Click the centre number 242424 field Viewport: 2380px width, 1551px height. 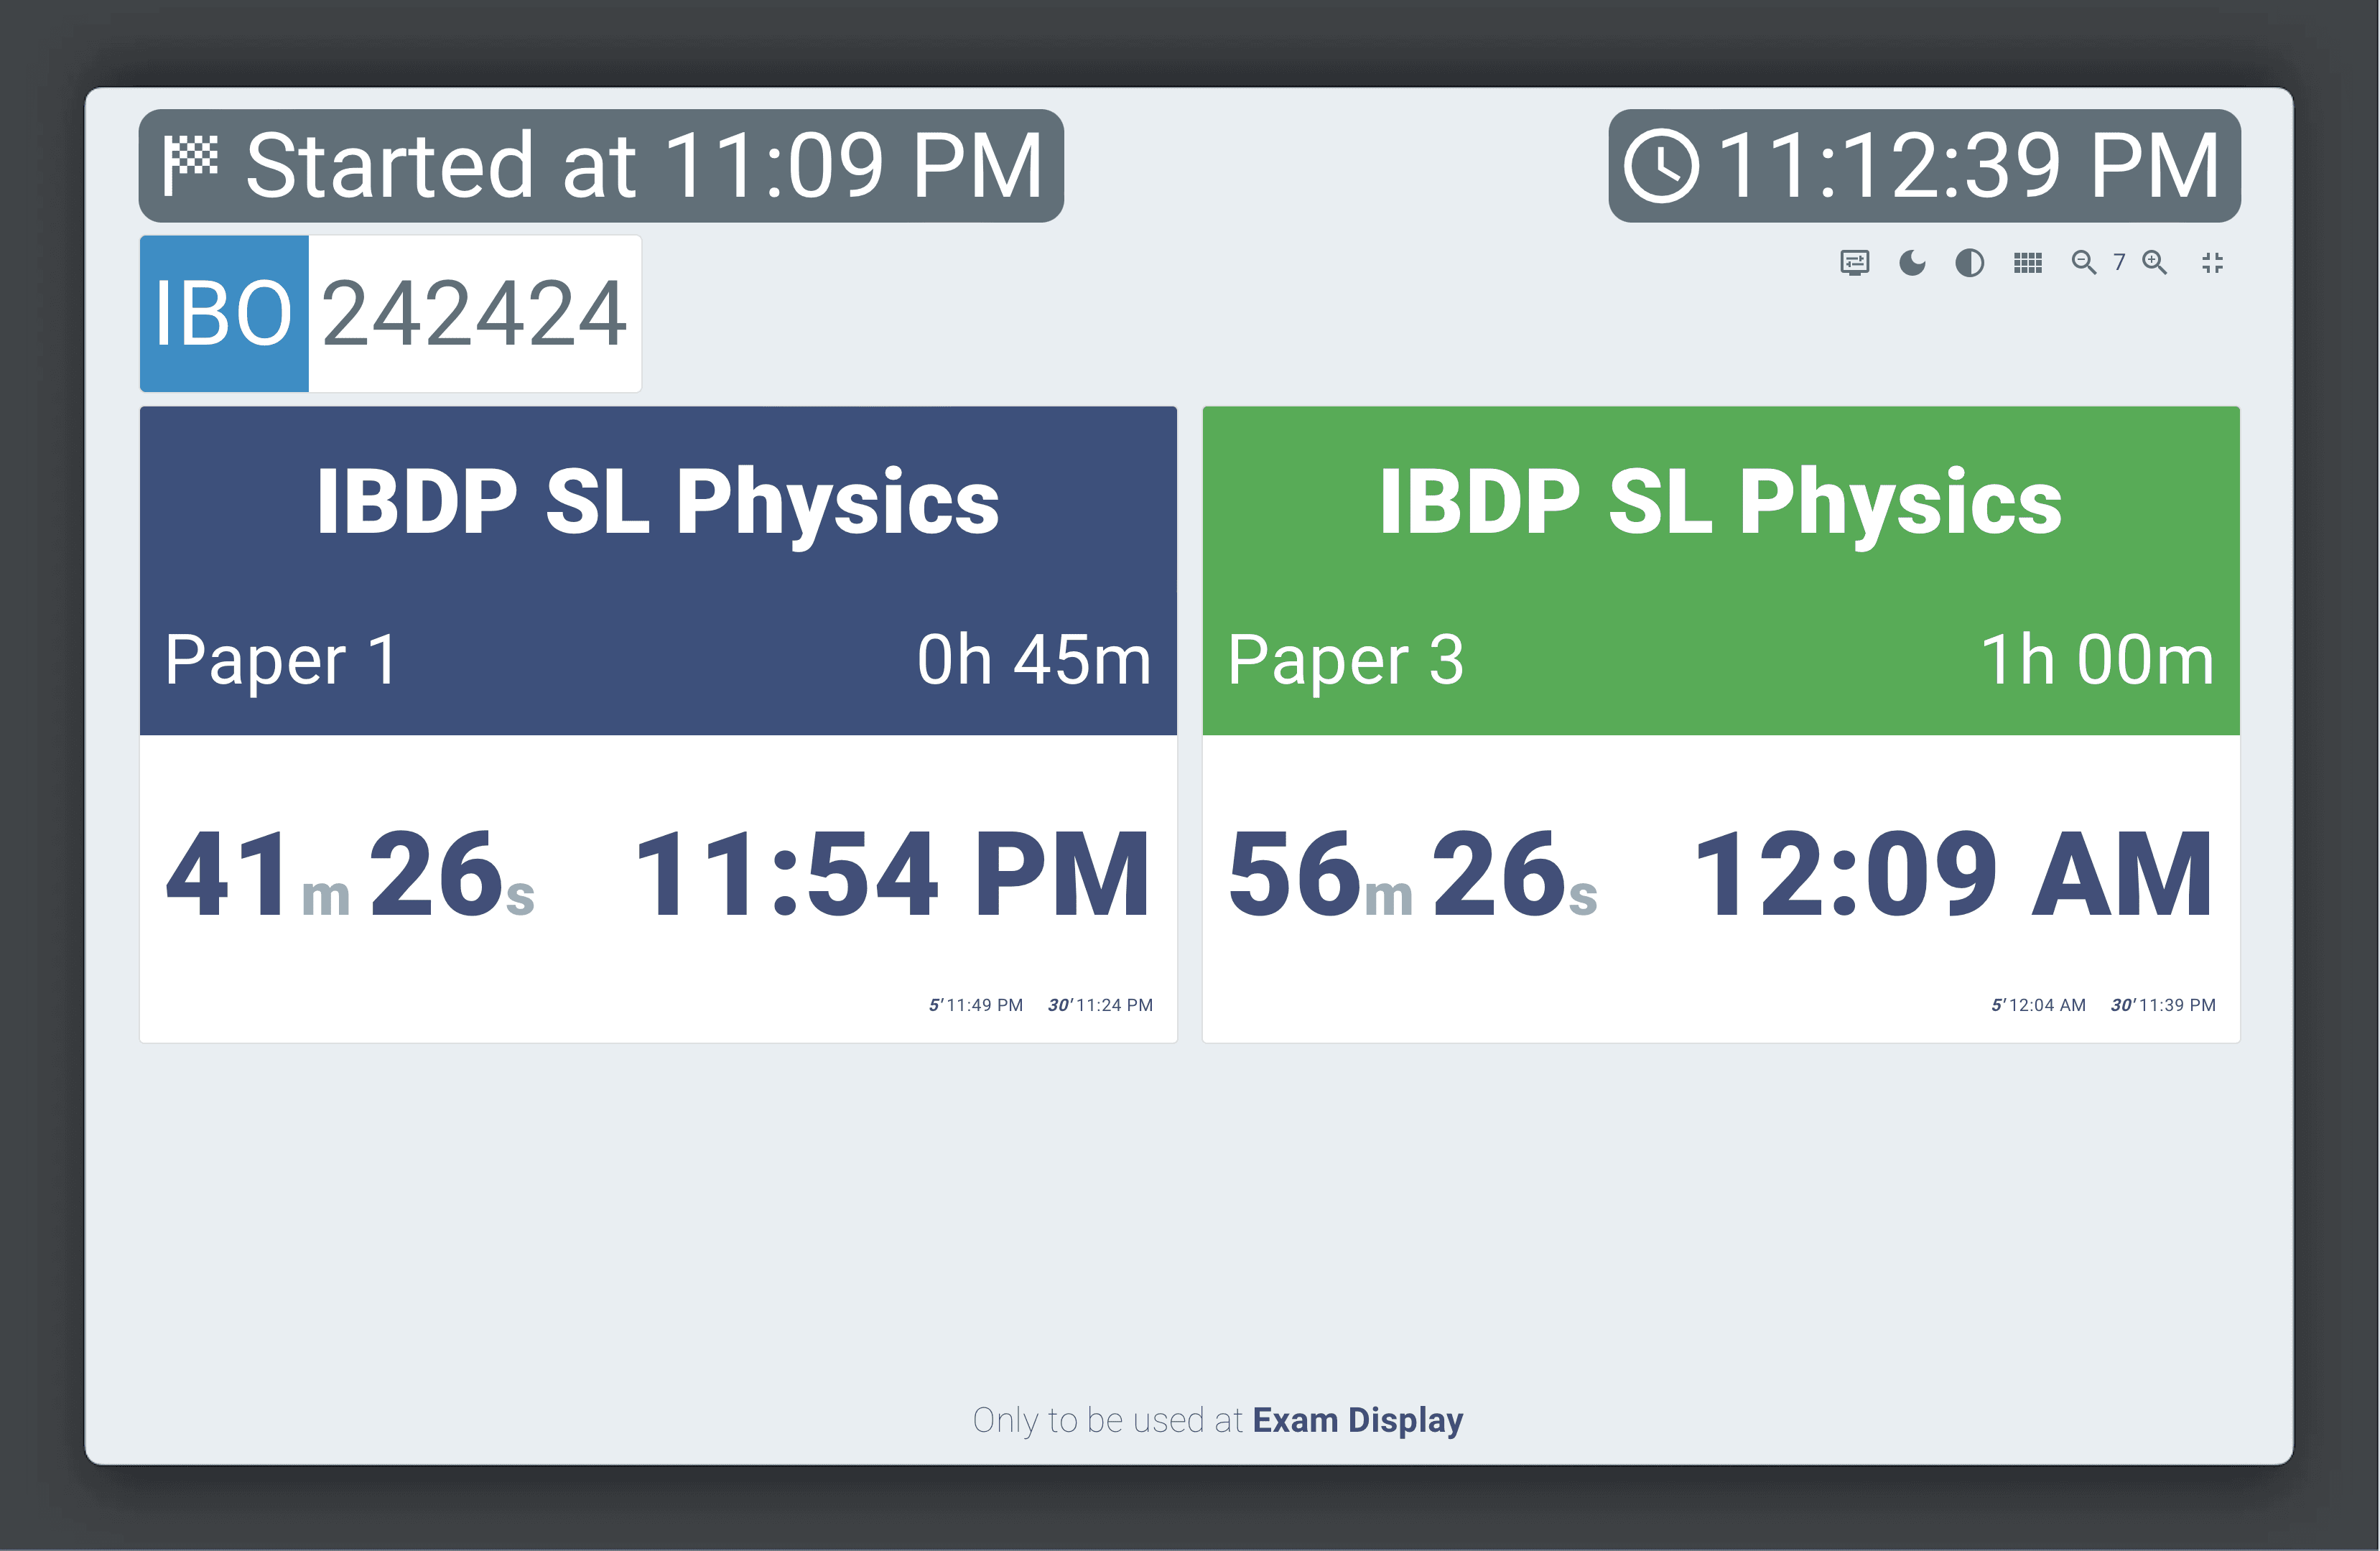(x=475, y=314)
